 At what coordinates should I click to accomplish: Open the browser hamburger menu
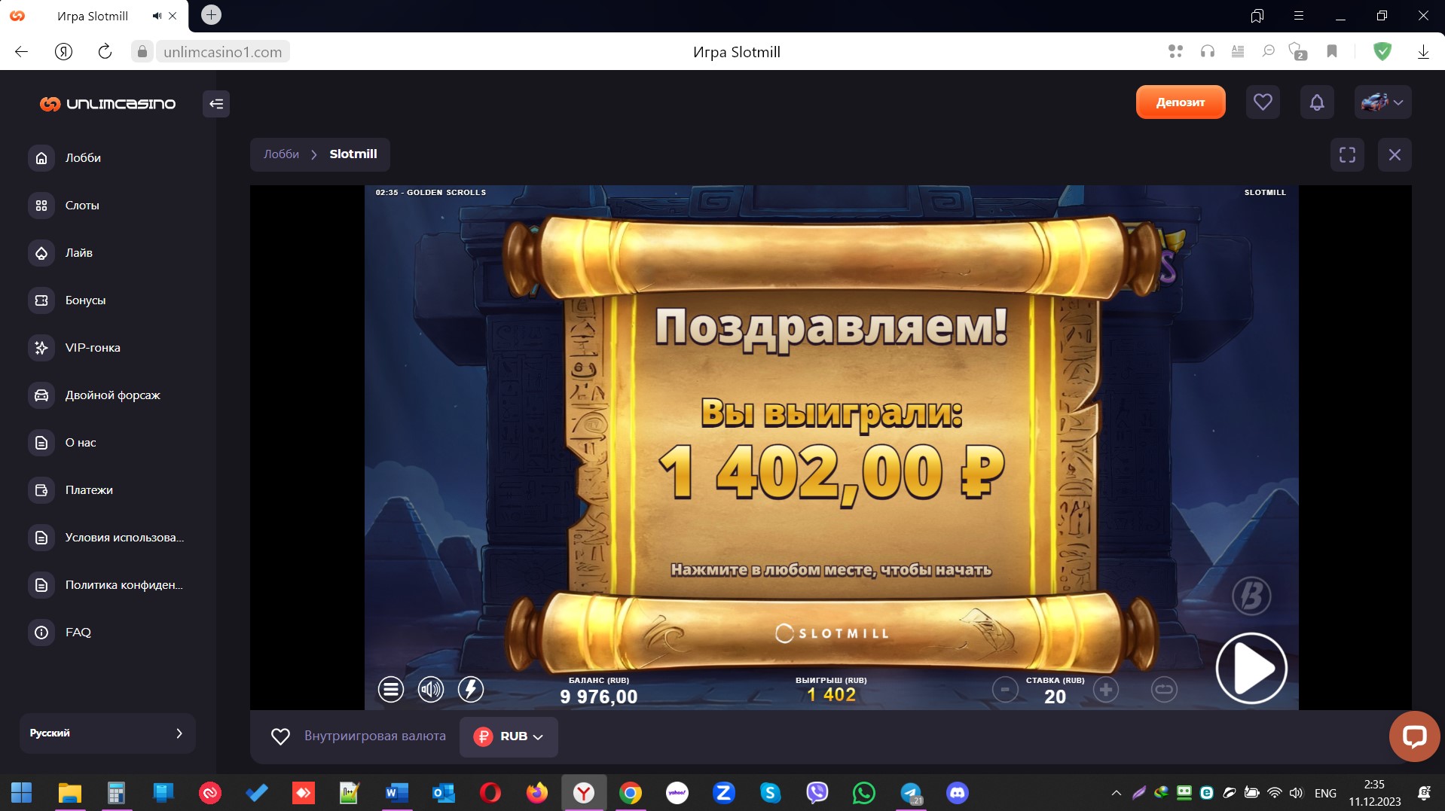[1298, 16]
